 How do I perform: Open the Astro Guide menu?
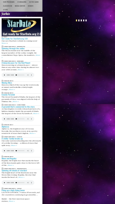tap(34, 2)
